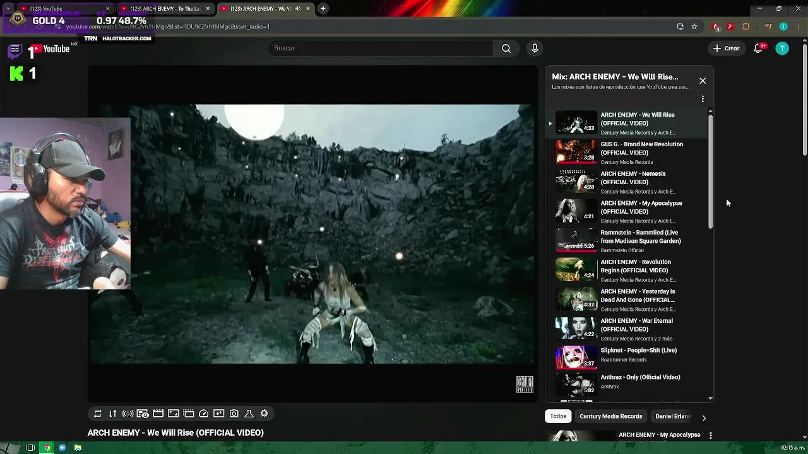Open the YouTube account avatar menu
Viewport: 808px width, 454px height.
click(x=782, y=49)
